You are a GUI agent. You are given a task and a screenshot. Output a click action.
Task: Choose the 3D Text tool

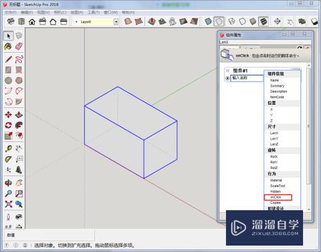coord(19,170)
